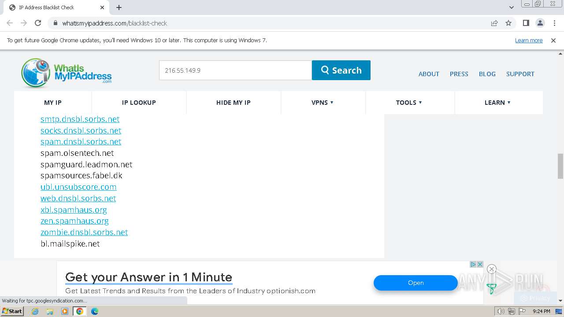
Task: Click the Get your Answer ad headline
Action: [x=148, y=277]
